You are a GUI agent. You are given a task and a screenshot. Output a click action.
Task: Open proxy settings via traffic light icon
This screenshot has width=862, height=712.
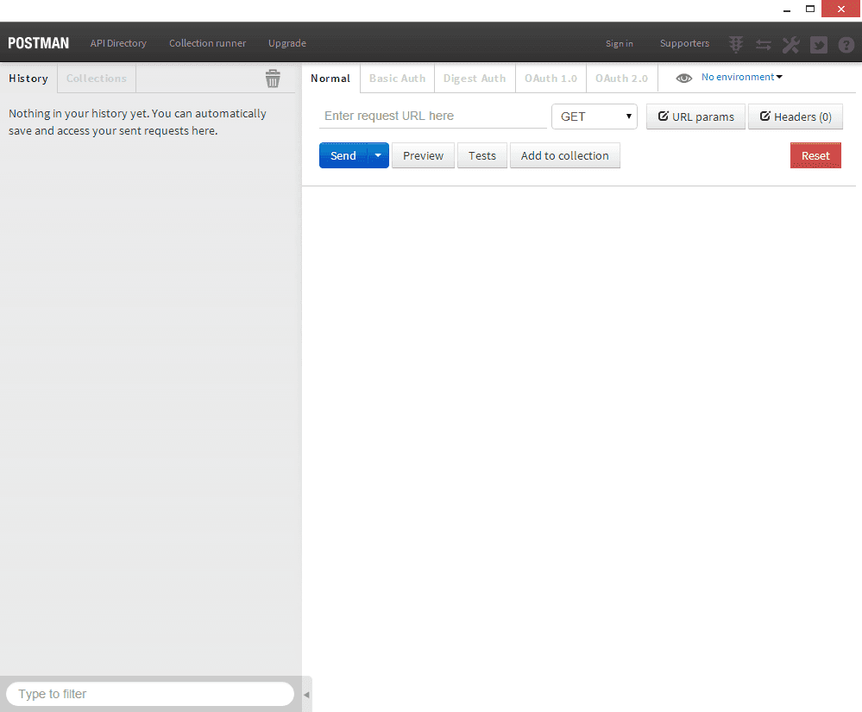pyautogui.click(x=735, y=44)
